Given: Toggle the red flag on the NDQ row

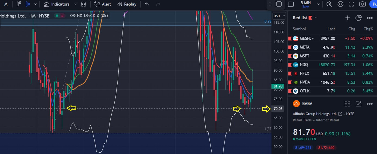Looking at the screenshot, I should [290, 65].
